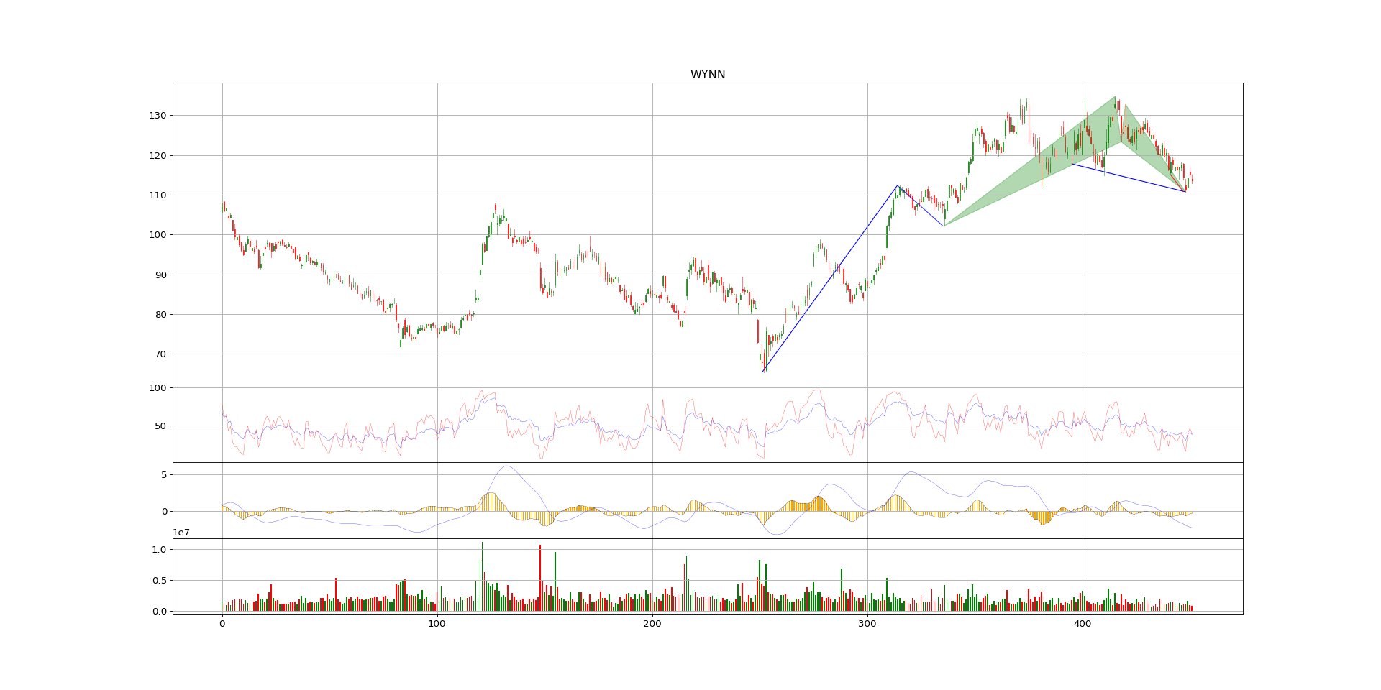Click the 130 price axis label
The height and width of the screenshot is (690, 1381).
click(158, 116)
